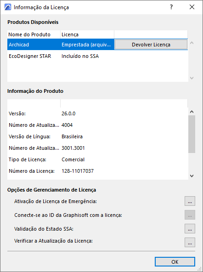Click license number 128-11017037
The width and height of the screenshot is (203, 272).
coord(78,171)
